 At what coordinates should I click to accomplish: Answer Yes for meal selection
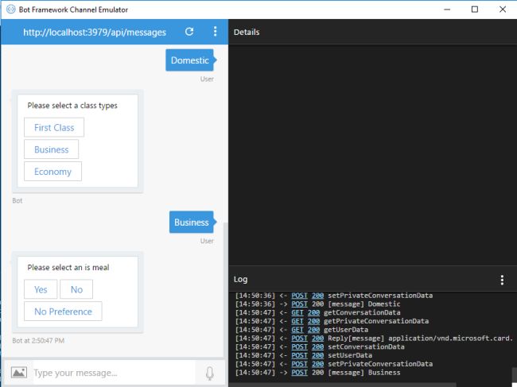point(41,289)
